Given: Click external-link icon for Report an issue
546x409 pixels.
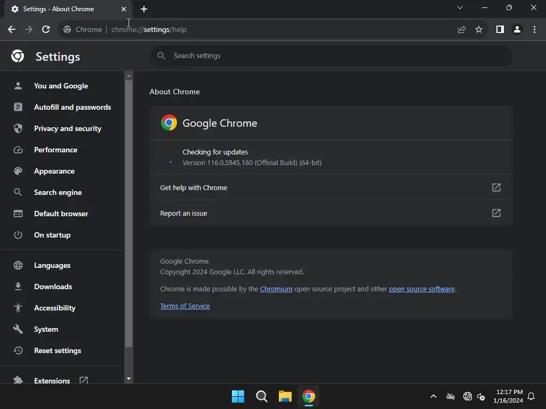Looking at the screenshot, I should (x=496, y=213).
